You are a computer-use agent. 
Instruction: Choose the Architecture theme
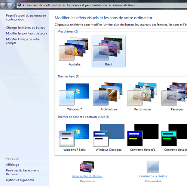click(x=108, y=97)
